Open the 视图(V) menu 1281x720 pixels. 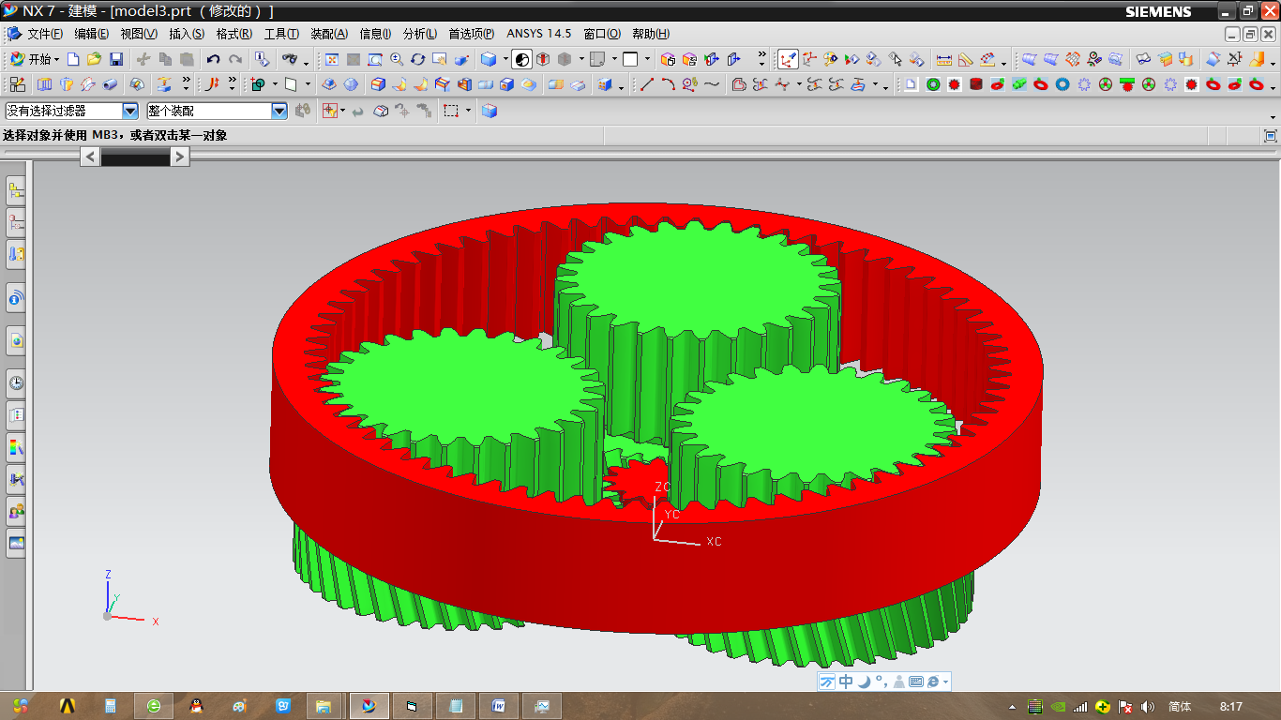139,34
